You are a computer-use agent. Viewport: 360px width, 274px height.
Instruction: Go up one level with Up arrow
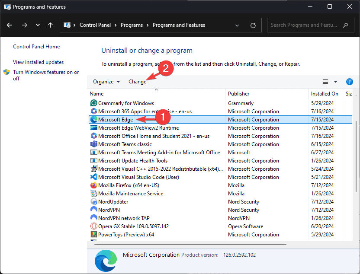[x=50, y=25]
